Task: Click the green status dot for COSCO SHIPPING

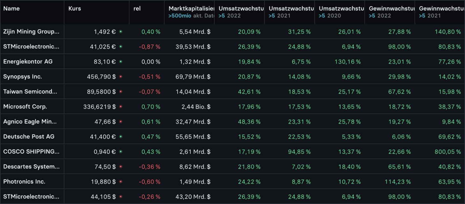Action: click(x=121, y=151)
